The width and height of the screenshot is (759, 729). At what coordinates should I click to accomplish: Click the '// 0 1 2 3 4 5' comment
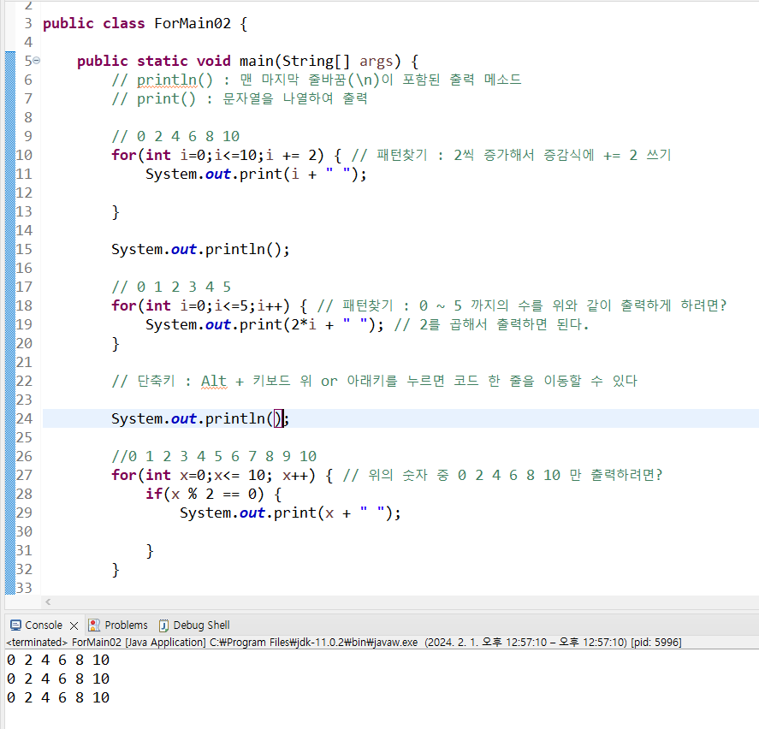tap(171, 287)
